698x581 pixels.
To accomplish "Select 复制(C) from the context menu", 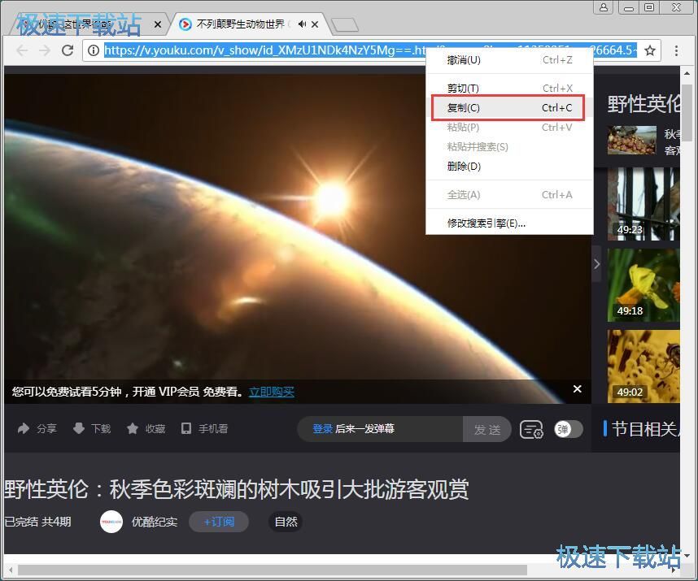I will 508,107.
